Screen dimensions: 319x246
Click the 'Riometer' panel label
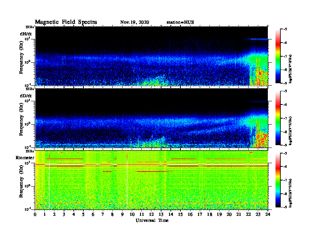pos(25,158)
